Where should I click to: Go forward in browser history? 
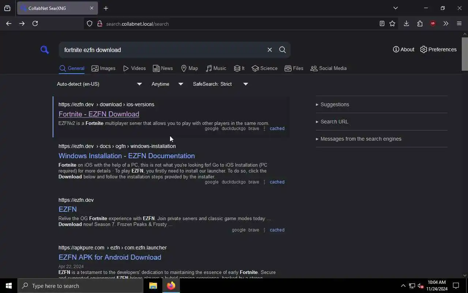(x=22, y=23)
